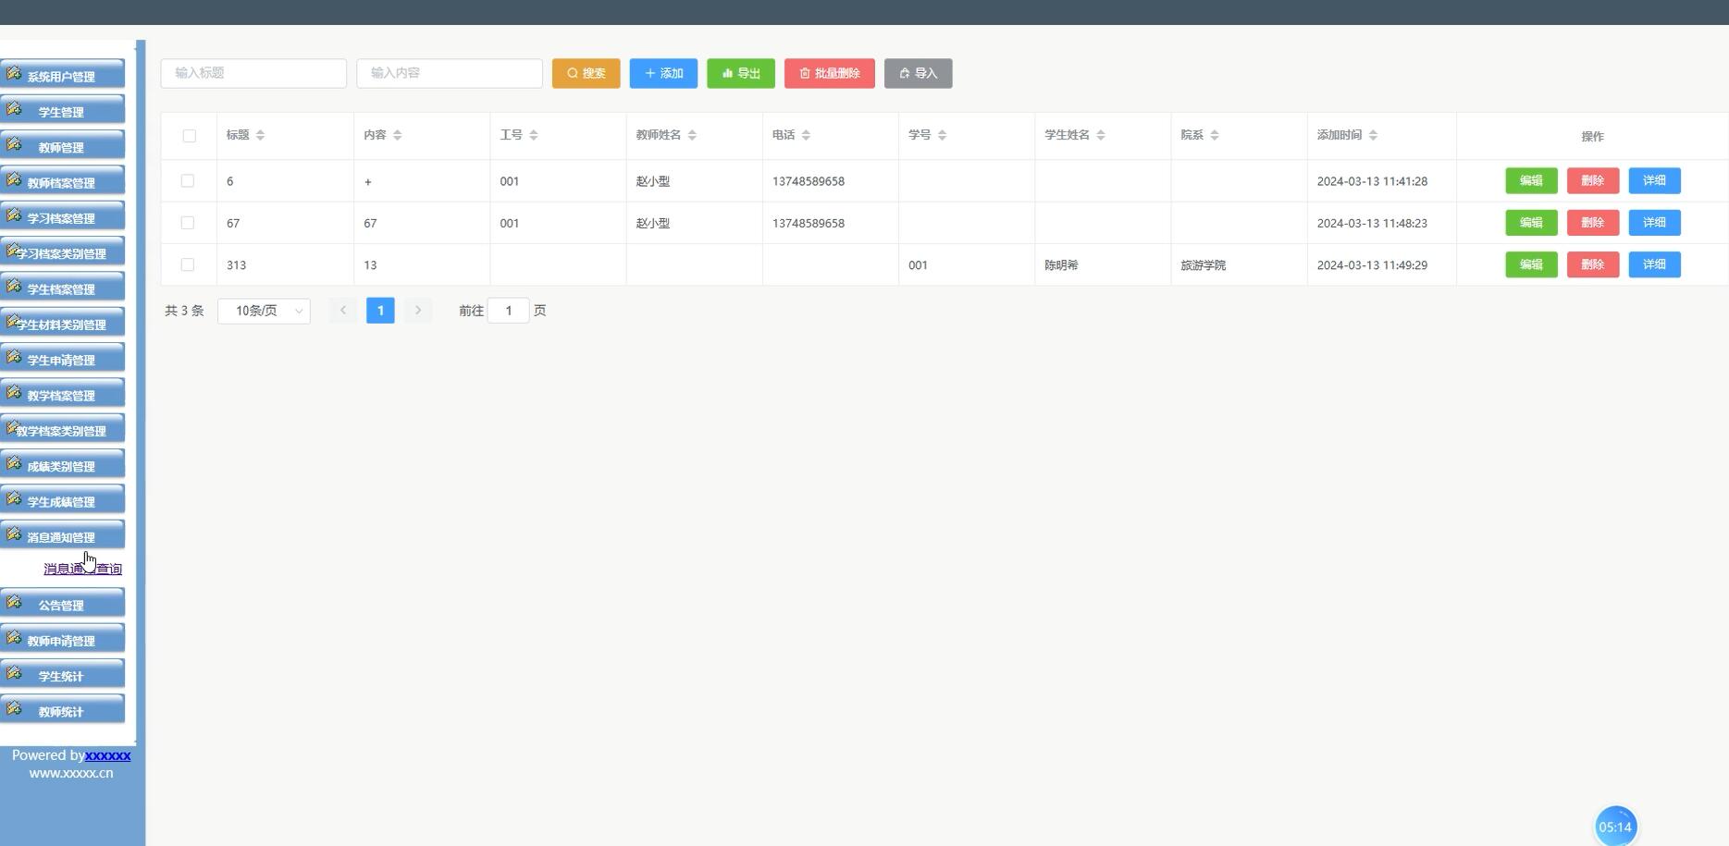
Task: Click the sort arrows on 添加时间 column
Action: point(1375,134)
